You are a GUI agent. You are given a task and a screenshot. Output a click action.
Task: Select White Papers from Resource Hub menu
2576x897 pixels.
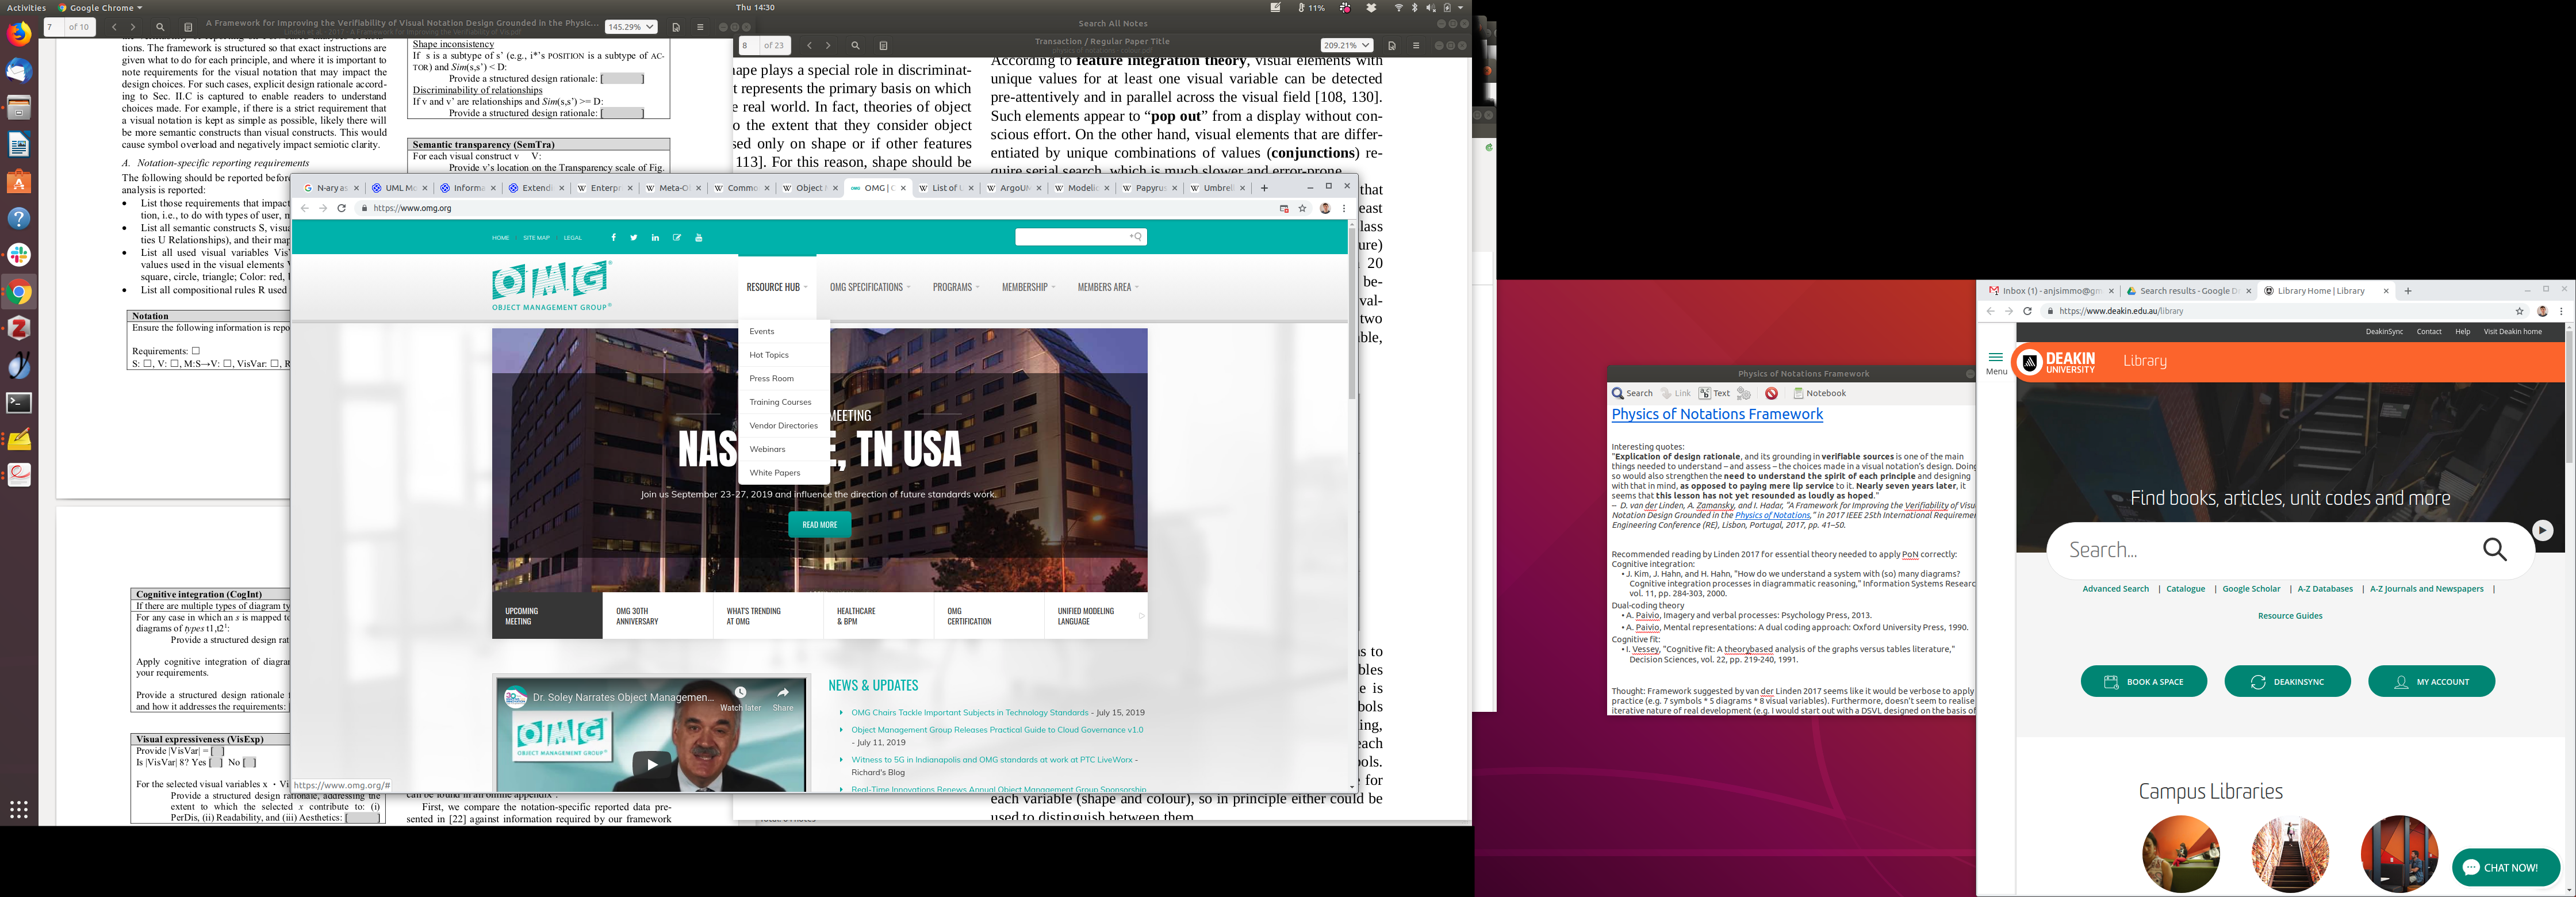tap(774, 473)
